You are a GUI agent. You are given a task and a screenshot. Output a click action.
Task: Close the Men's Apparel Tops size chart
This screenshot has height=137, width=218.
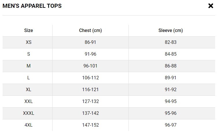[x=210, y=6]
